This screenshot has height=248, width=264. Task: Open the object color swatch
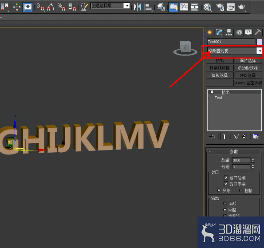[x=259, y=42]
